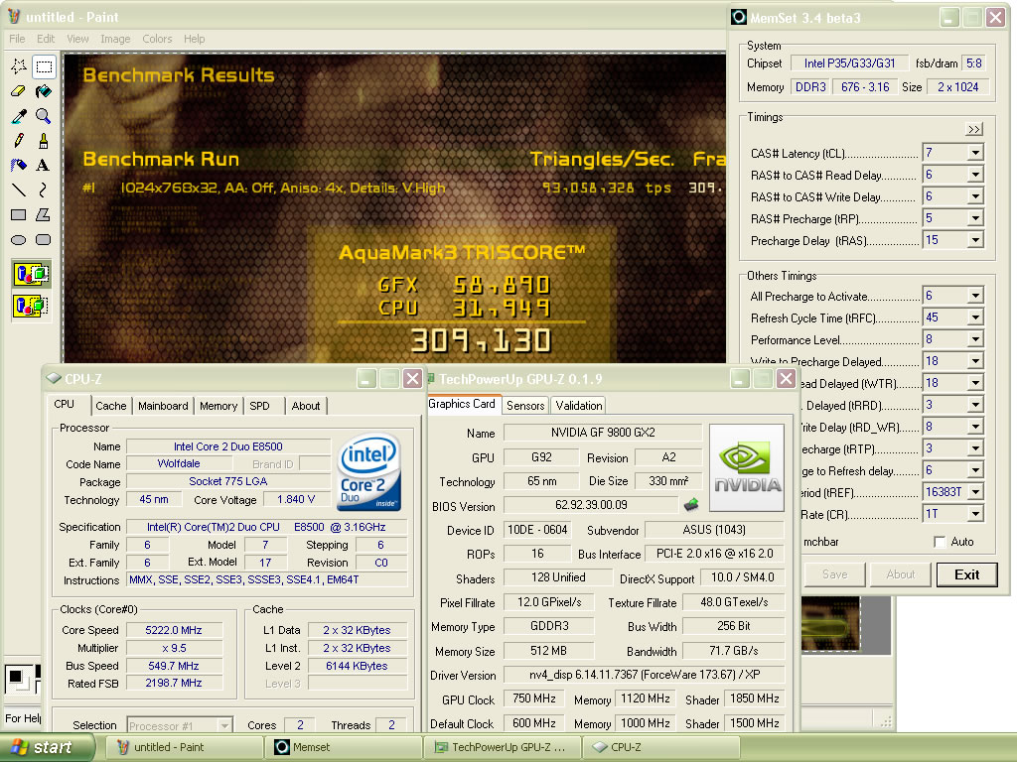Choose the Airbrush tool in Paint
This screenshot has width=1017, height=762.
point(19,166)
